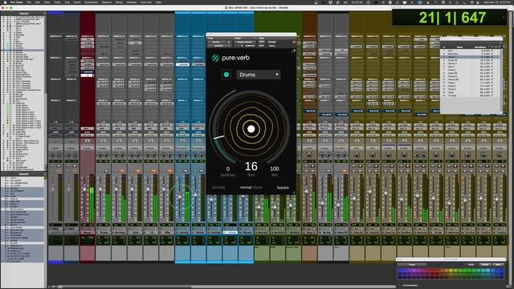
Task: Click the pure:verb logo icon
Action: [215, 58]
